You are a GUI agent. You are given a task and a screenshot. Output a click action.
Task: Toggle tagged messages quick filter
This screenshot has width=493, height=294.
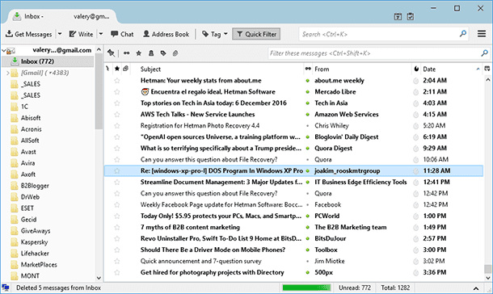click(163, 53)
